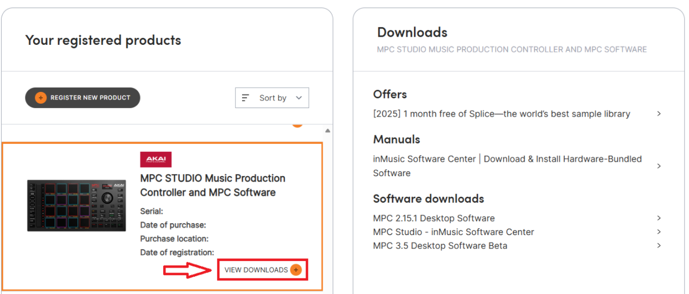Click the sort lines icon beside Sort by
This screenshot has height=294, width=689.
coord(245,98)
